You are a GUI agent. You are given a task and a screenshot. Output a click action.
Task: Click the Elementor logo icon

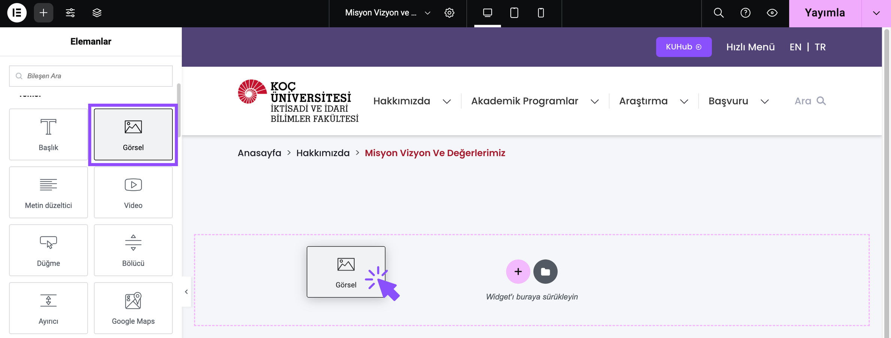pyautogui.click(x=17, y=13)
